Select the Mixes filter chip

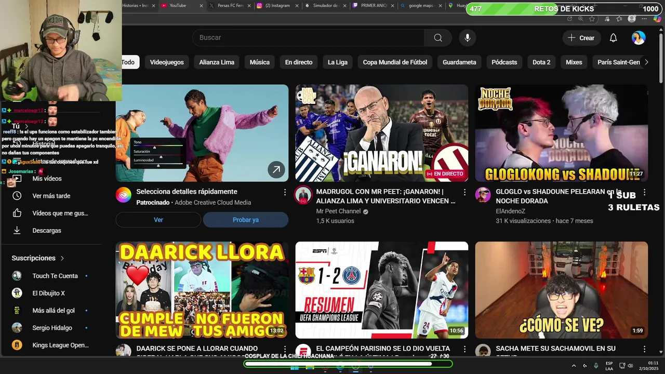click(x=574, y=62)
